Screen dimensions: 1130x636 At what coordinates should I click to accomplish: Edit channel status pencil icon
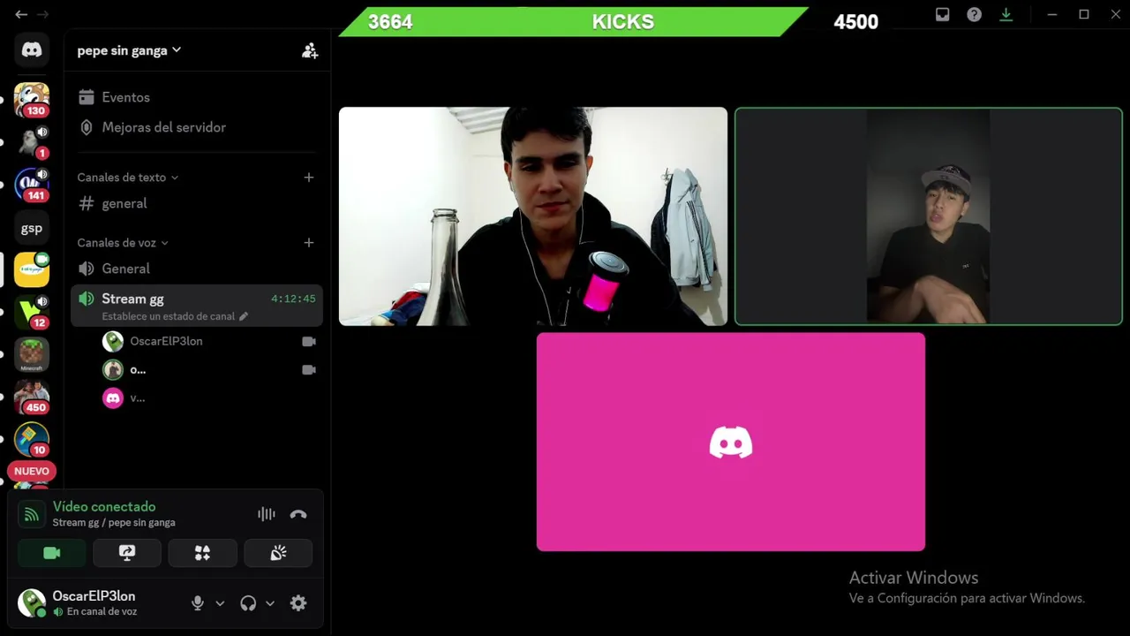click(244, 316)
